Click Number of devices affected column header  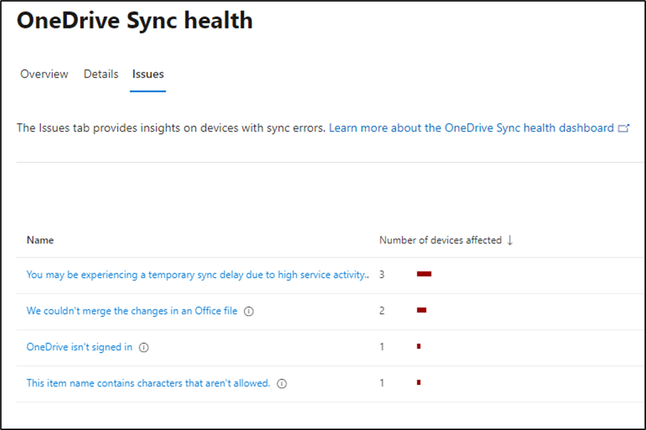[441, 240]
